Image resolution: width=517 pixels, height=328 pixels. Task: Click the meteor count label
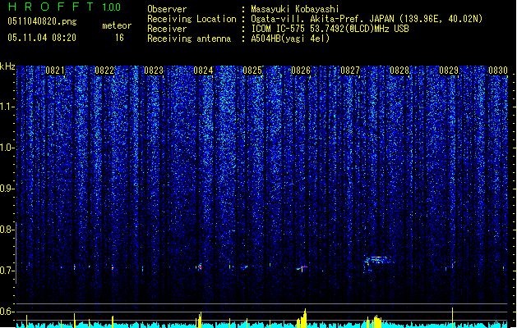click(117, 25)
